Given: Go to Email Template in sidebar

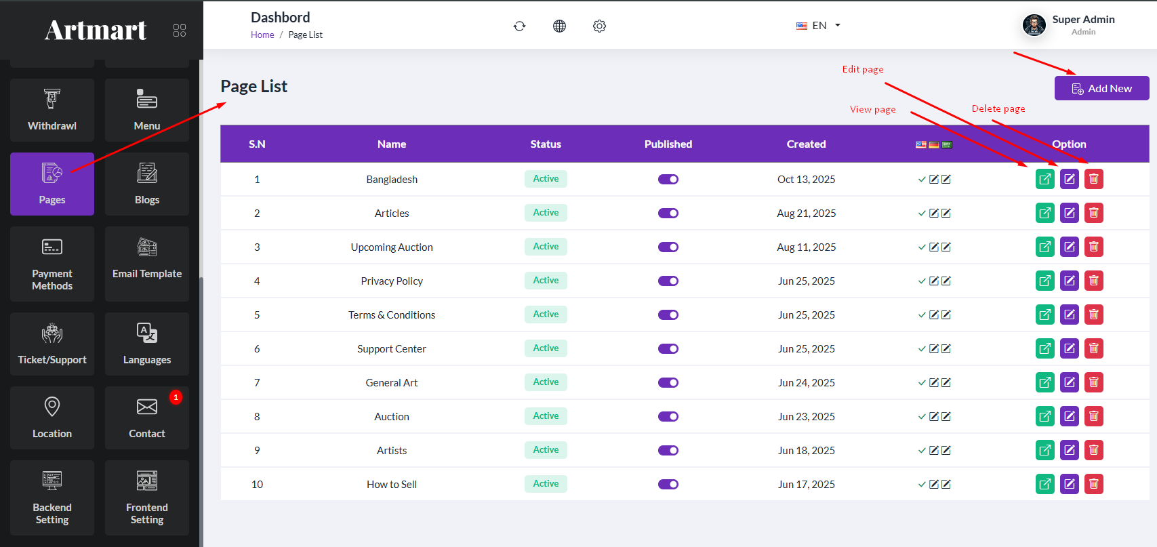Looking at the screenshot, I should click(x=147, y=264).
